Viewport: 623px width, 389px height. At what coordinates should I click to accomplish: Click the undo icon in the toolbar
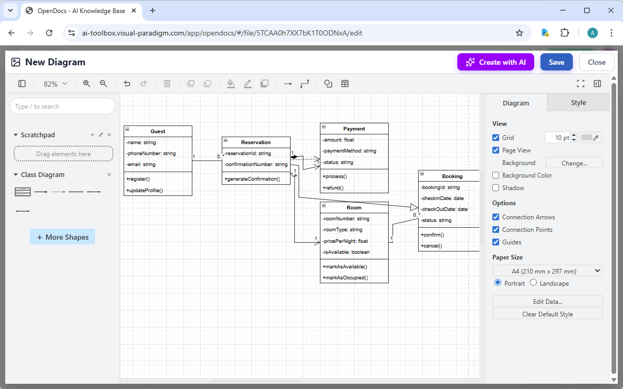[127, 84]
